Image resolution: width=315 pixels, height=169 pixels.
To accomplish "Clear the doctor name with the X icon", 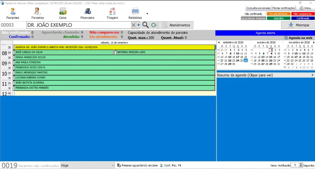I will point(133,25).
